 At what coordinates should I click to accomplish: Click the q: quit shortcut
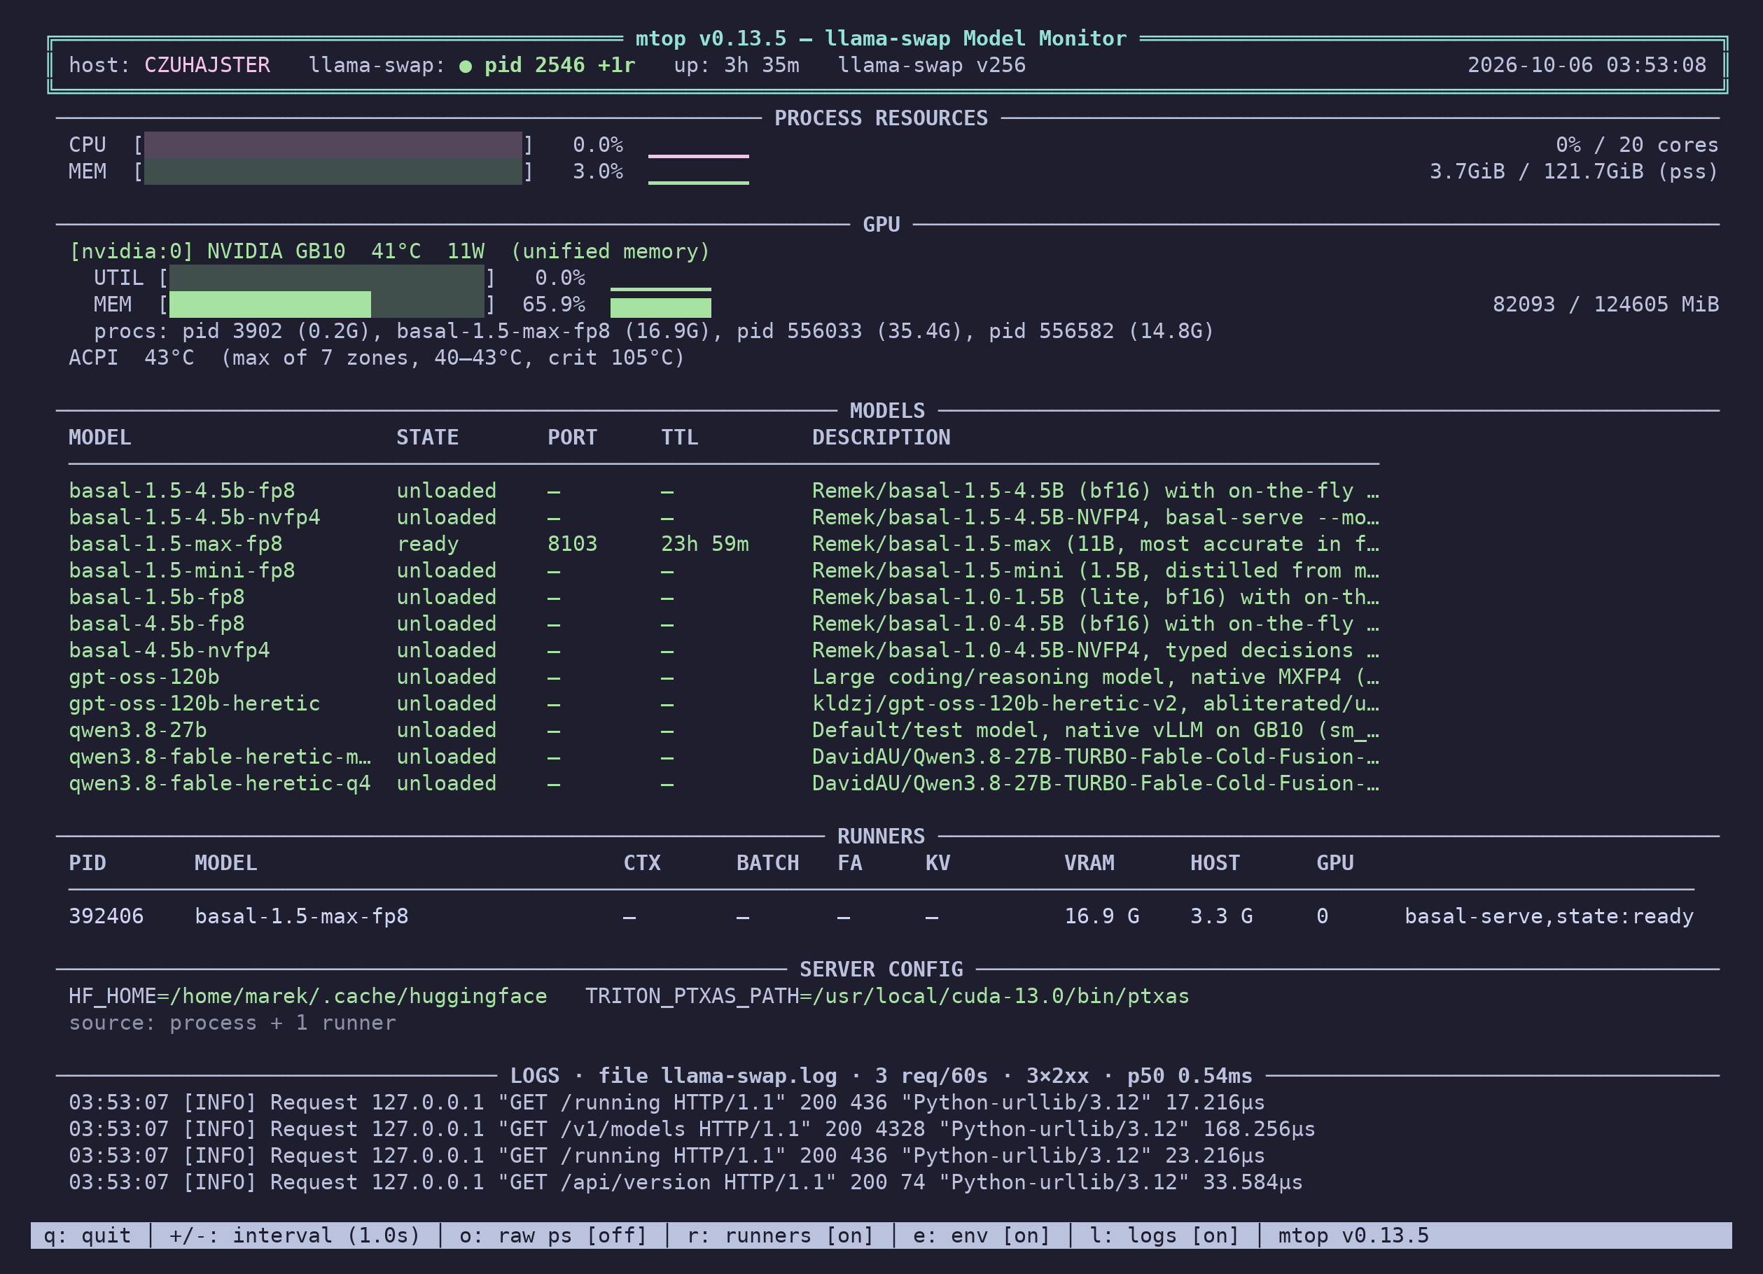click(87, 1235)
